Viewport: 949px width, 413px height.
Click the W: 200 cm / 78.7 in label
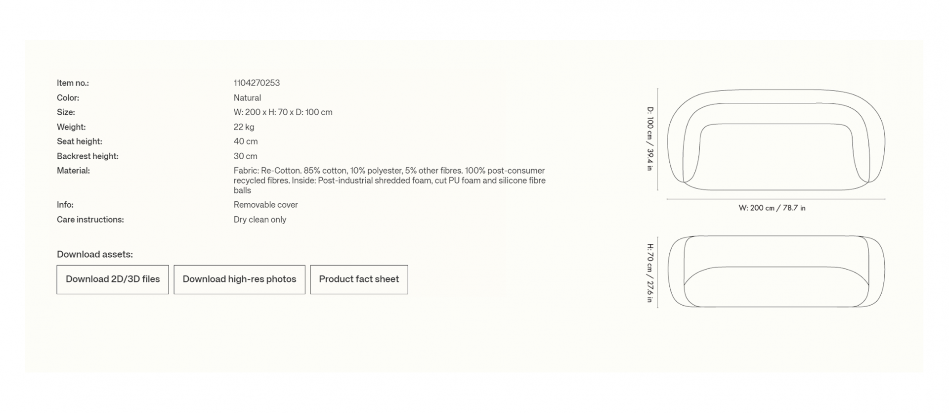[x=772, y=208]
